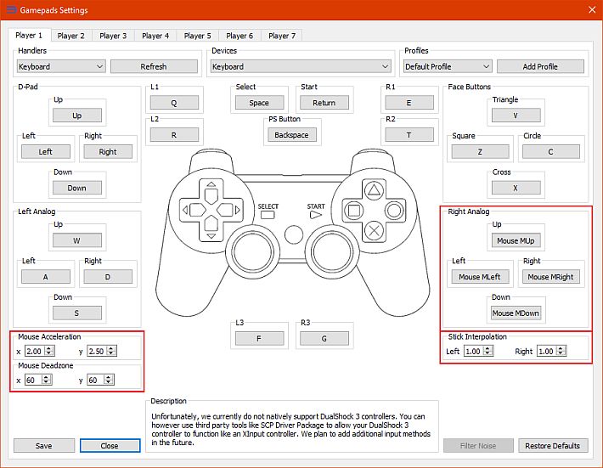The image size is (603, 468).
Task: Adjust Stick Interpolation Left spinner arrows
Action: coord(487,351)
